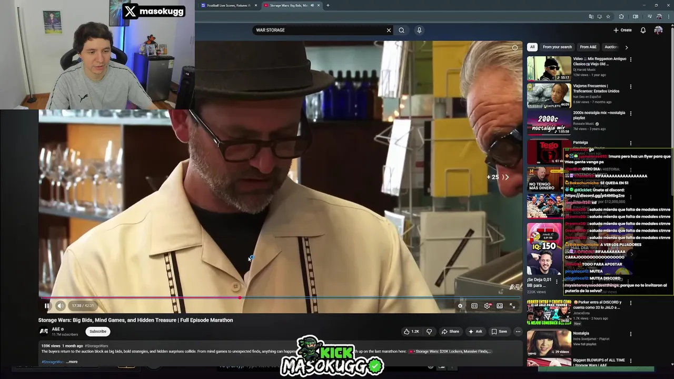Start voice search with microphone
674x379 pixels.
pyautogui.click(x=419, y=30)
